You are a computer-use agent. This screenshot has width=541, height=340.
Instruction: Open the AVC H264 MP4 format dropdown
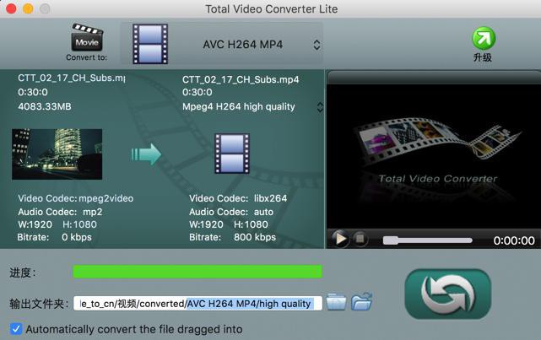click(x=221, y=44)
